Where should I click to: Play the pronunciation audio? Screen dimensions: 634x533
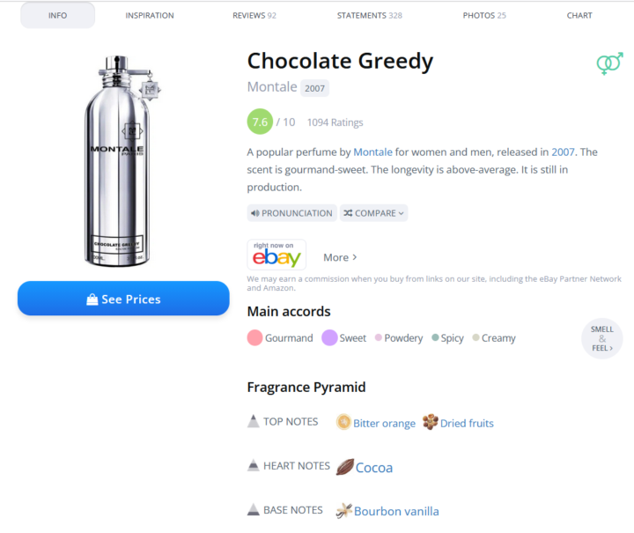pyautogui.click(x=291, y=213)
